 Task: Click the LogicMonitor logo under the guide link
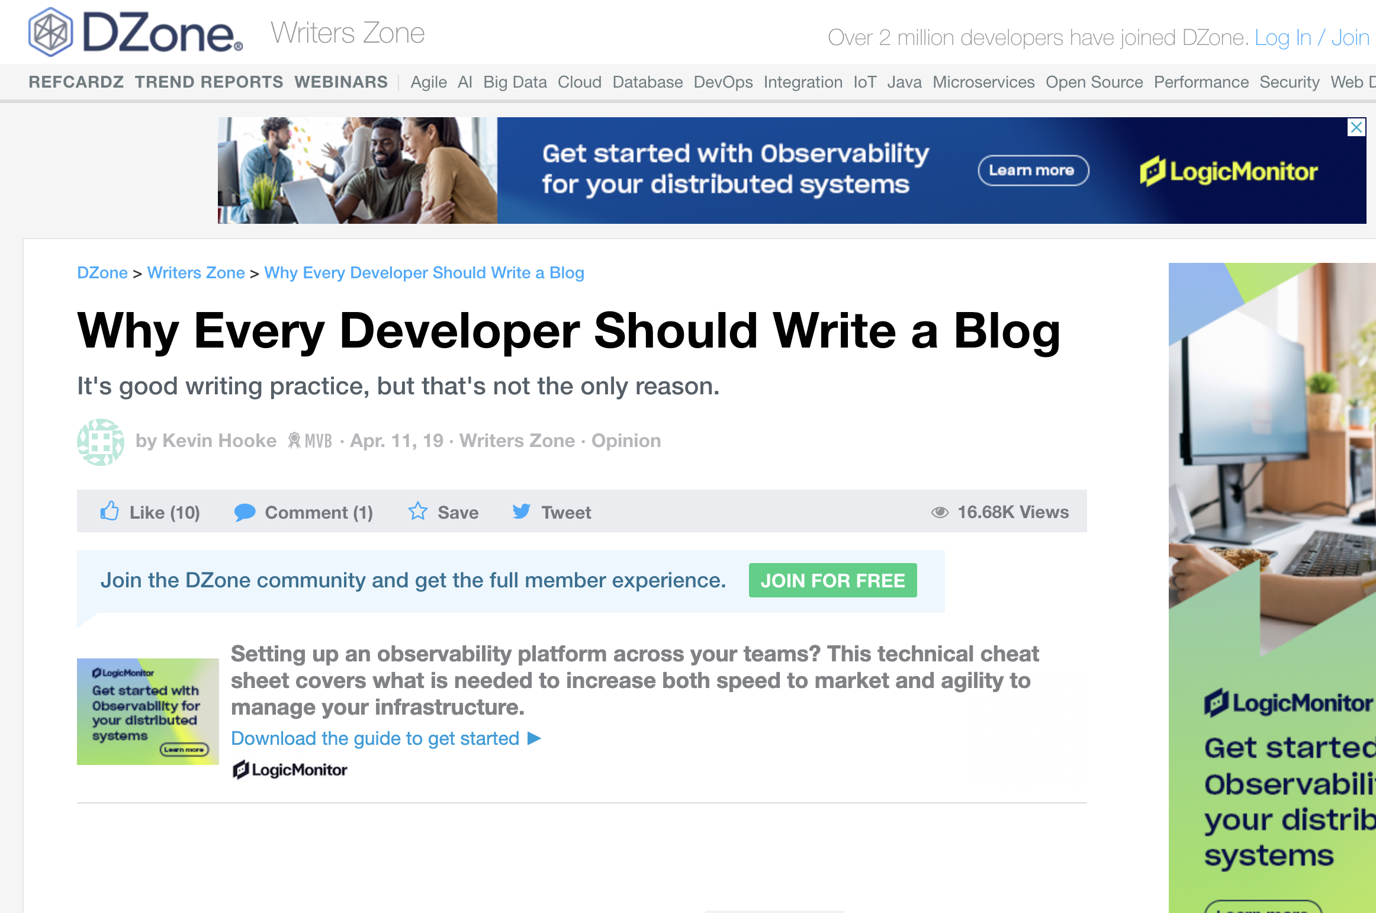coord(290,770)
